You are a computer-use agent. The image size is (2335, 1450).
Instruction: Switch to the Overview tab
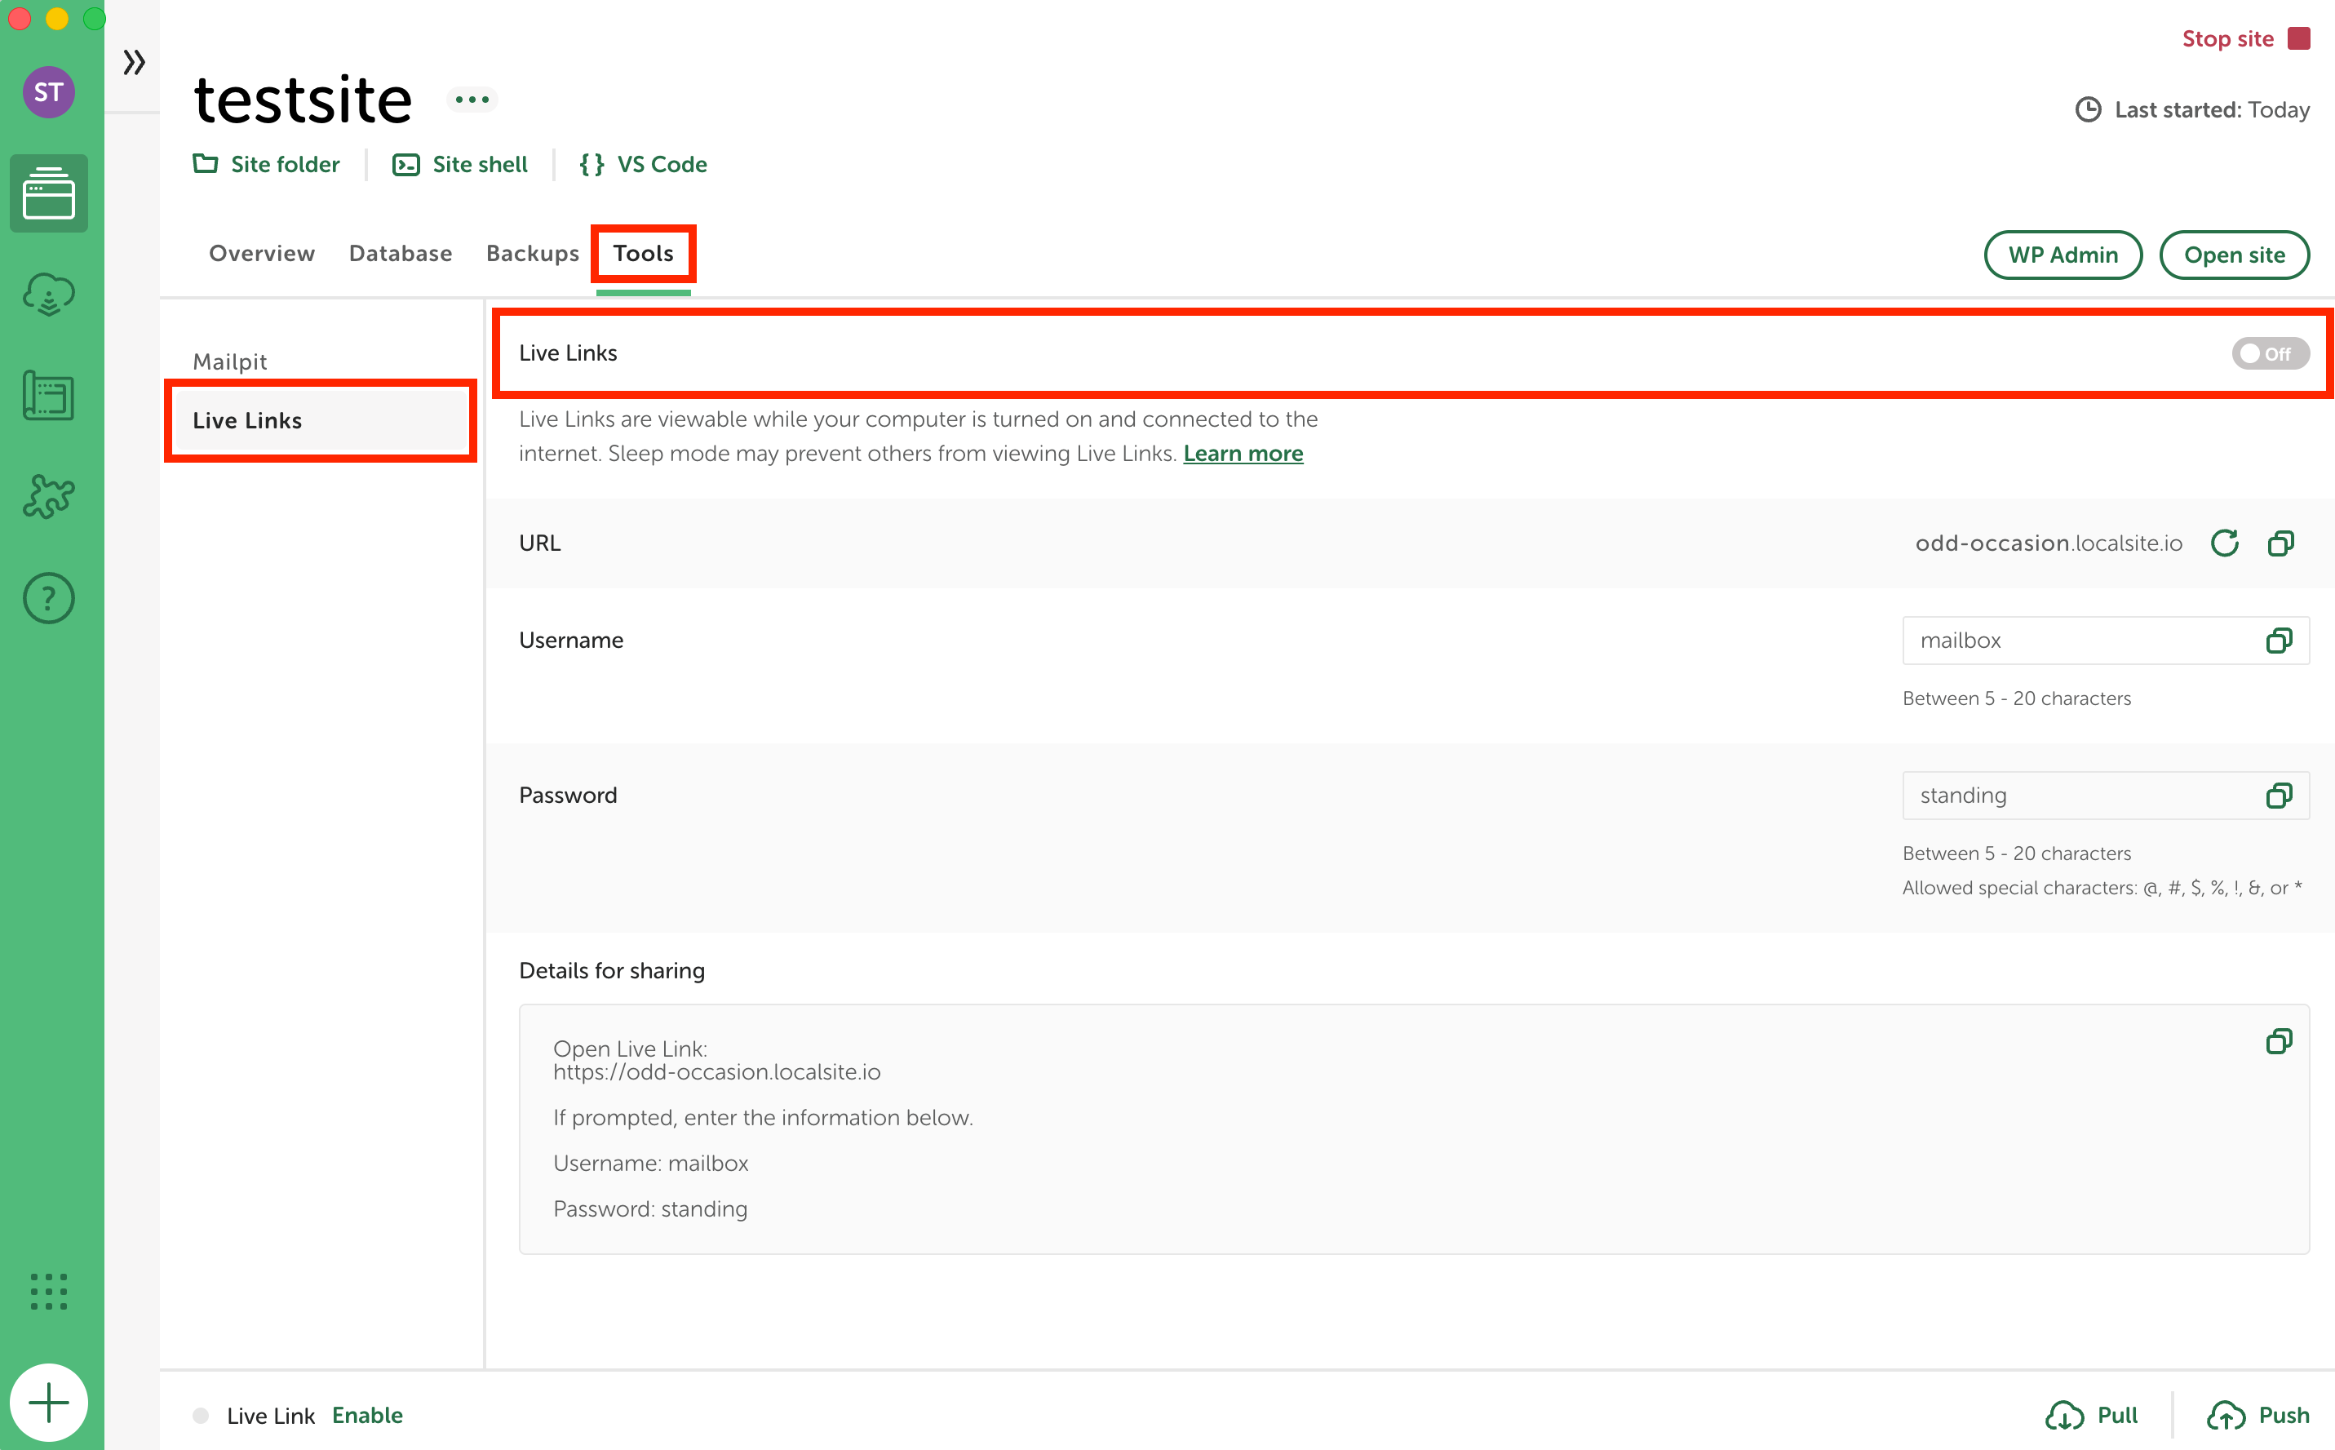pyautogui.click(x=262, y=253)
